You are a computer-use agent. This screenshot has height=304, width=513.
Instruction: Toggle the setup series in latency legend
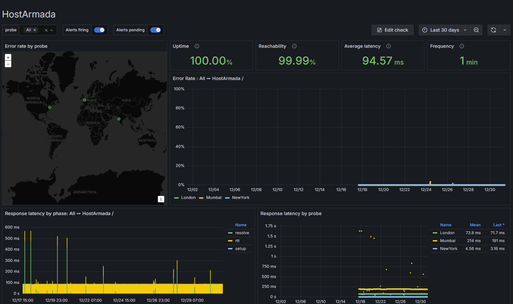(240, 248)
